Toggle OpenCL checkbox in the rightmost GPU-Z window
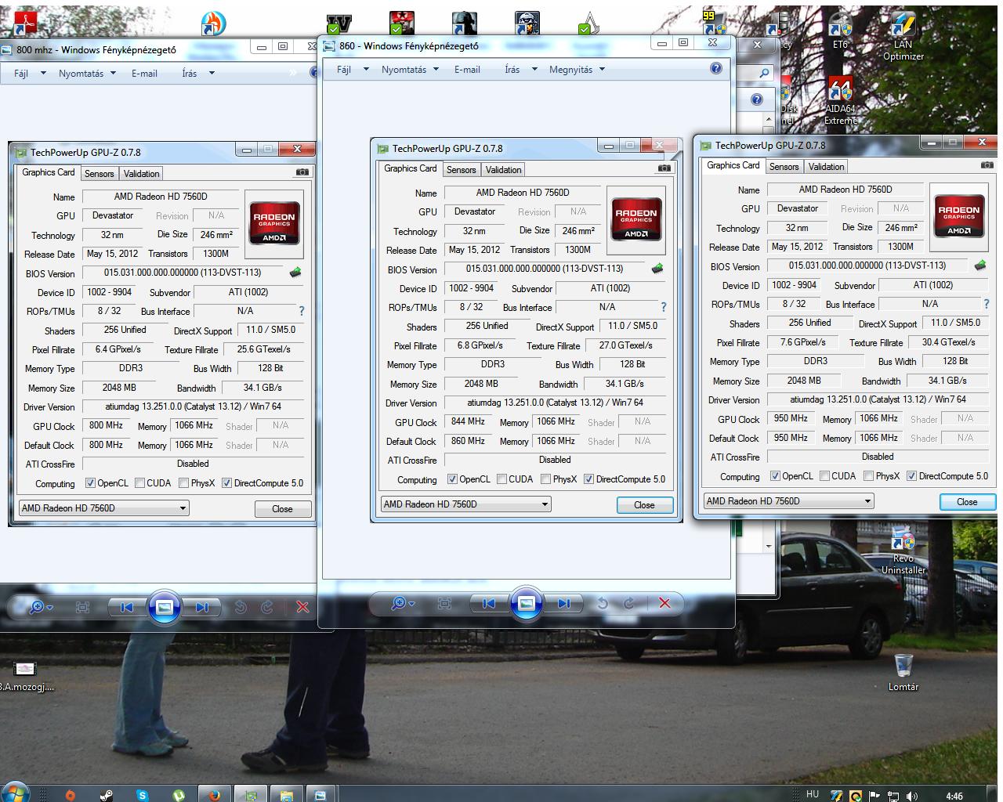 pyautogui.click(x=775, y=475)
